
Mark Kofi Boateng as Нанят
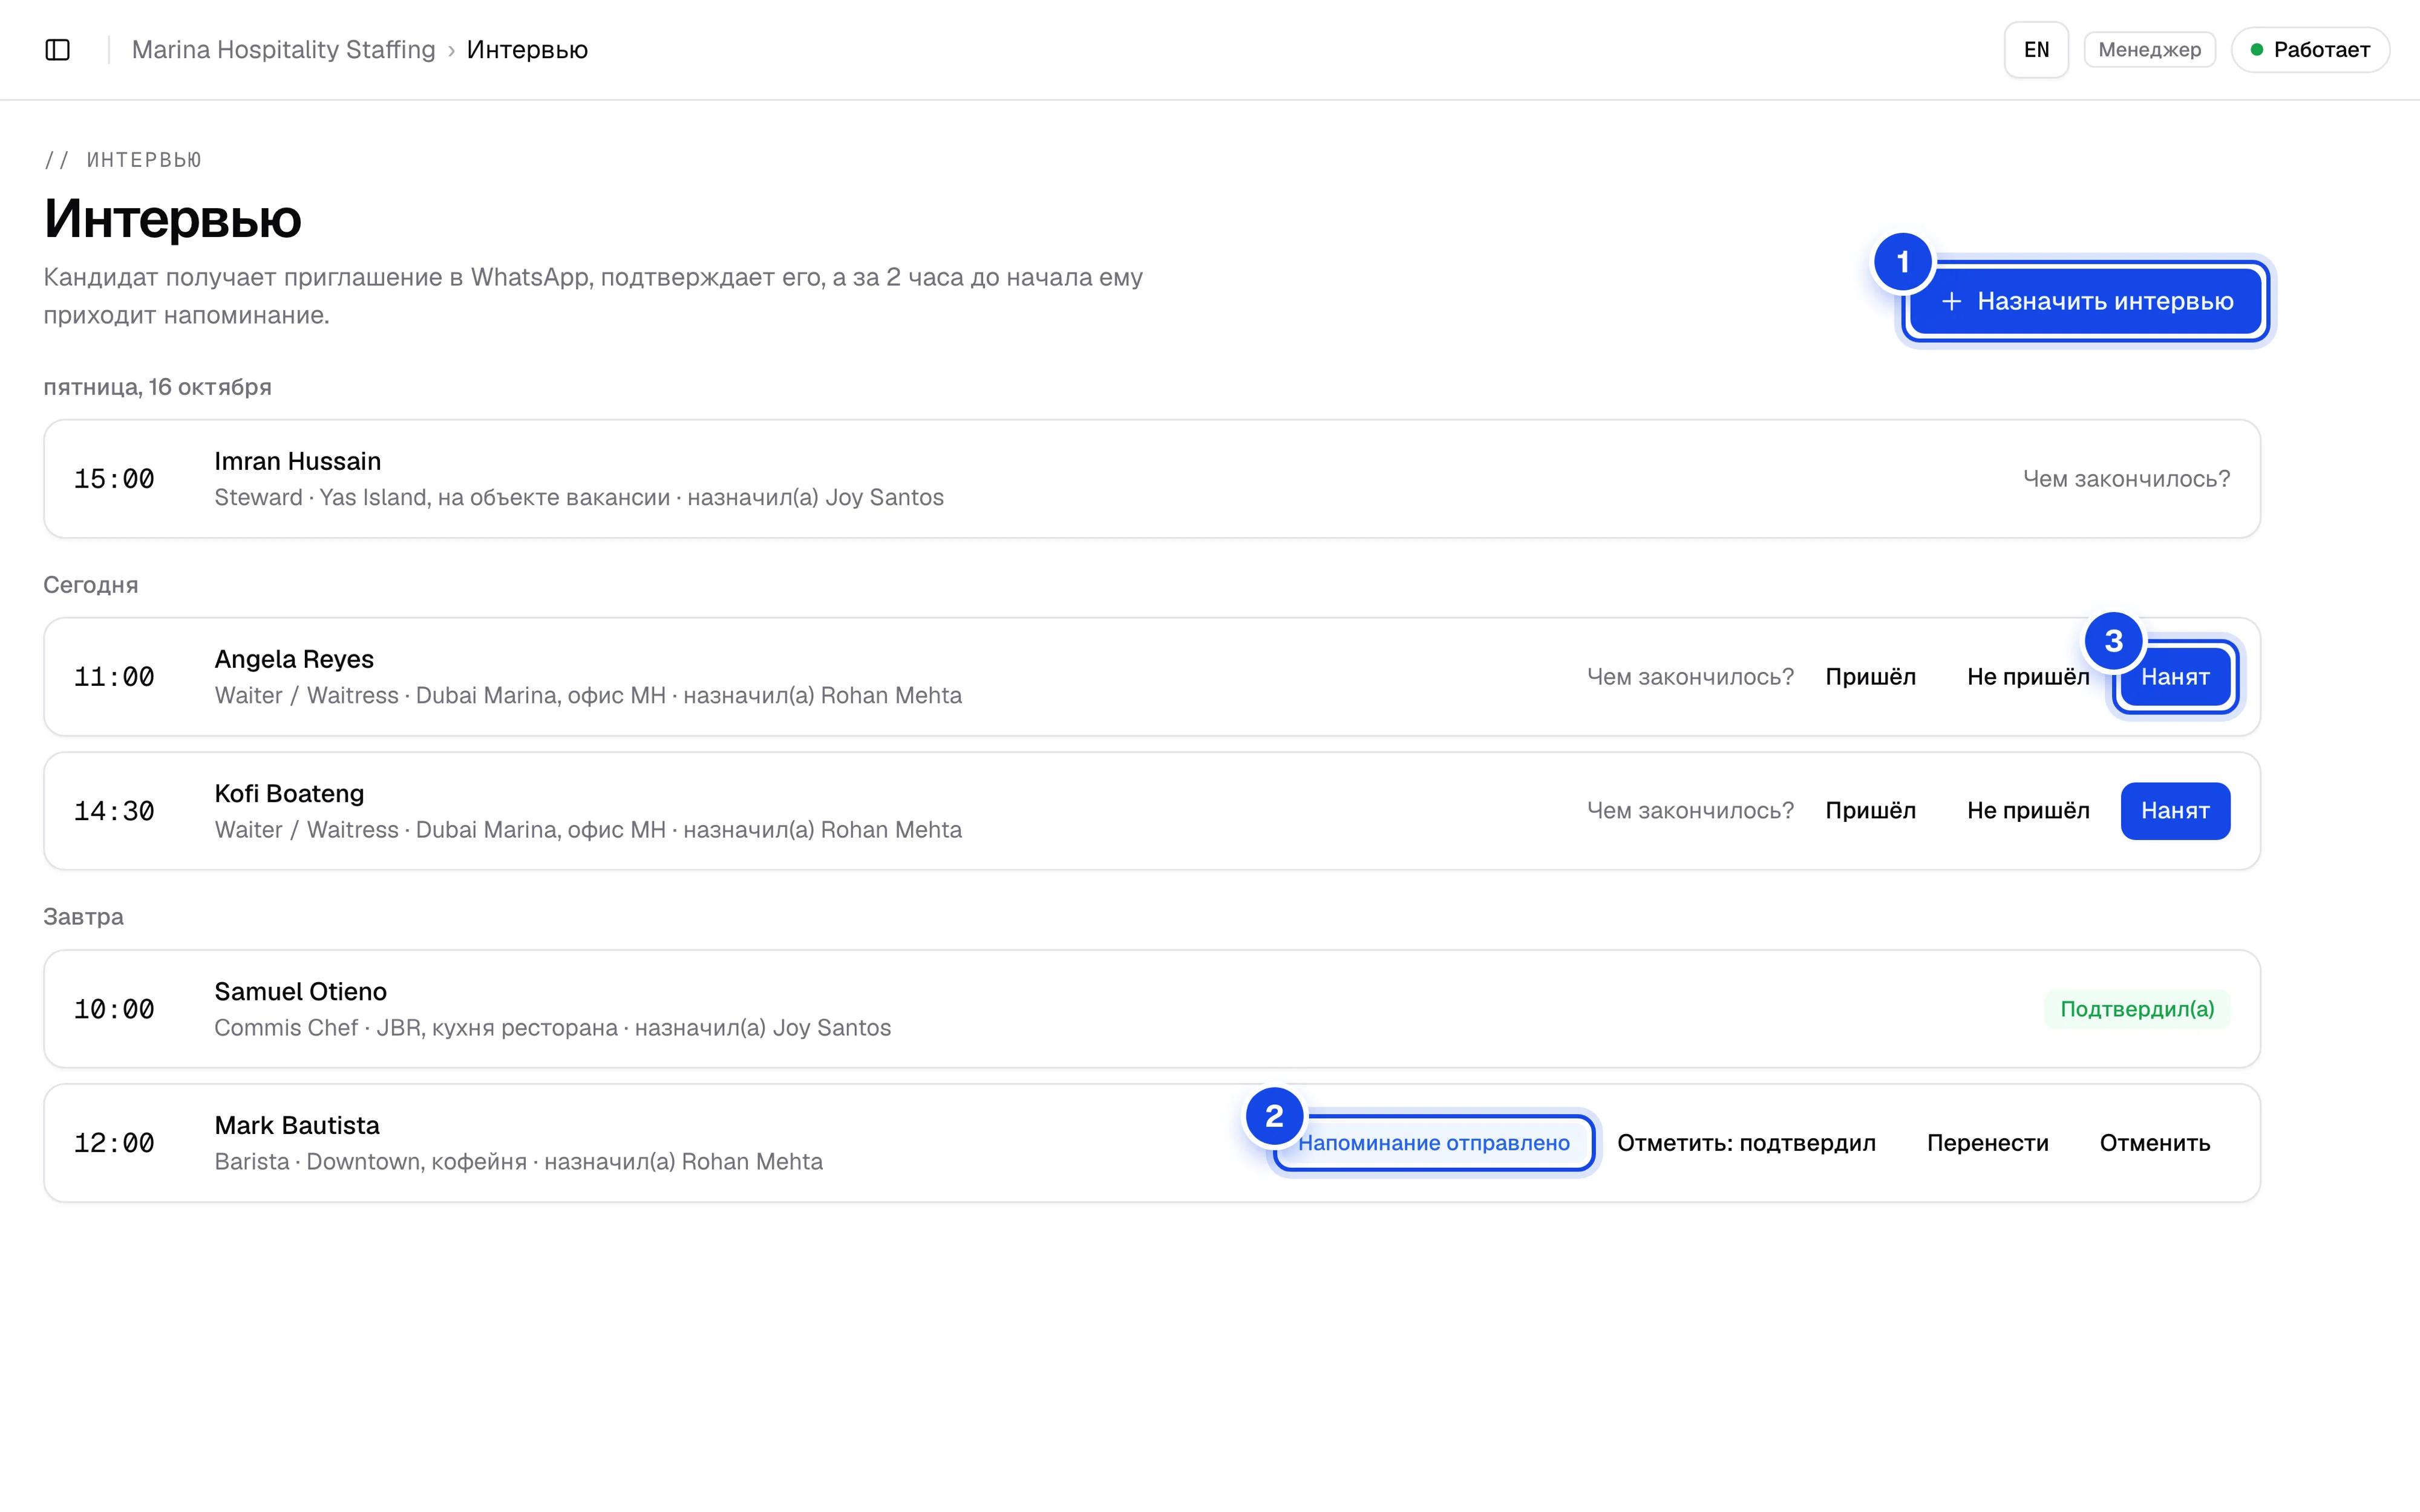tap(2175, 811)
